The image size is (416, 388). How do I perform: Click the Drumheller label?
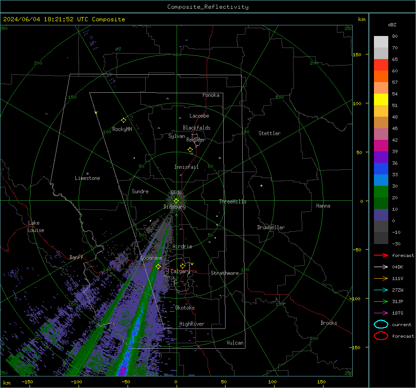click(271, 227)
